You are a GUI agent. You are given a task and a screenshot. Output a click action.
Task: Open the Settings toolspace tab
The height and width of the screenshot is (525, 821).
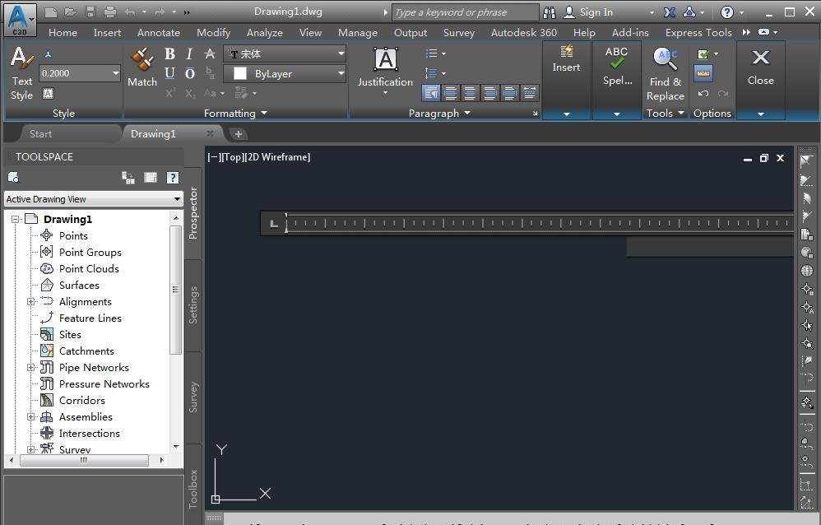tap(193, 305)
